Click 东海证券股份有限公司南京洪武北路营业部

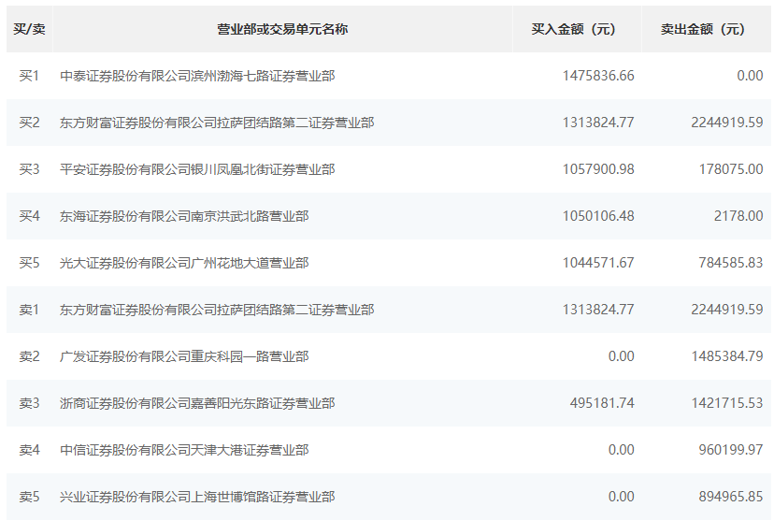184,216
